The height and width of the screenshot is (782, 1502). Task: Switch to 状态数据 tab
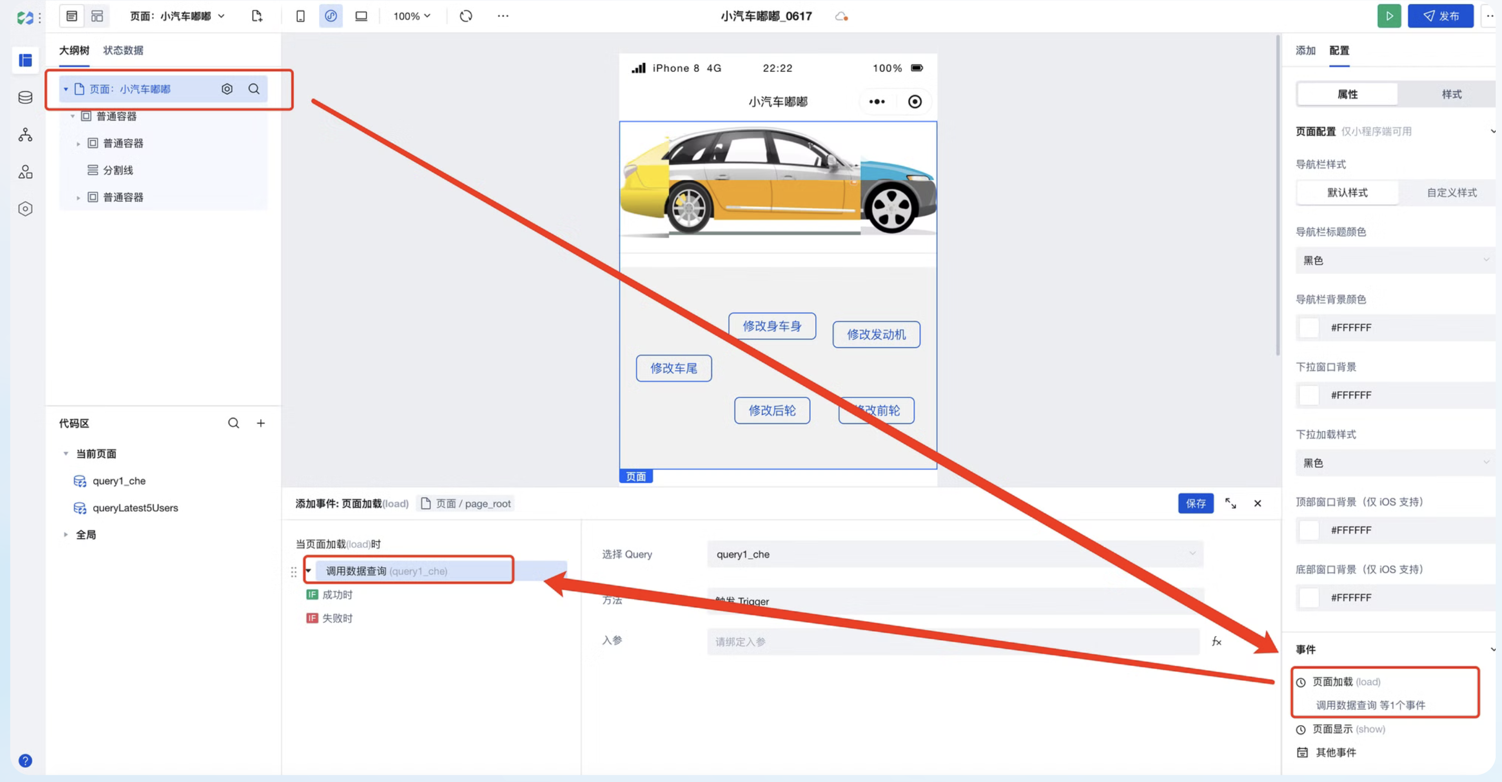tap(123, 50)
